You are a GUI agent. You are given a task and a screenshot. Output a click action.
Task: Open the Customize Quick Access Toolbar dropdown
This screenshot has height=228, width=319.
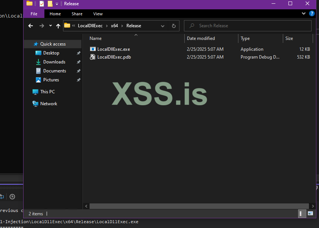click(57, 4)
